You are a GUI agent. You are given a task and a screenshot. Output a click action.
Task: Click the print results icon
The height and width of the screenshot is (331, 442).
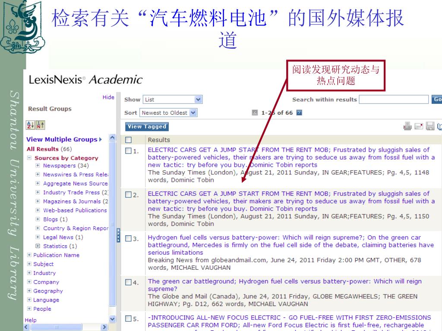click(x=407, y=126)
